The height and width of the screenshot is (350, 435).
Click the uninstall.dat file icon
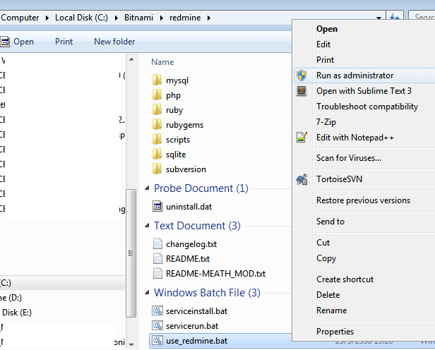click(x=157, y=207)
